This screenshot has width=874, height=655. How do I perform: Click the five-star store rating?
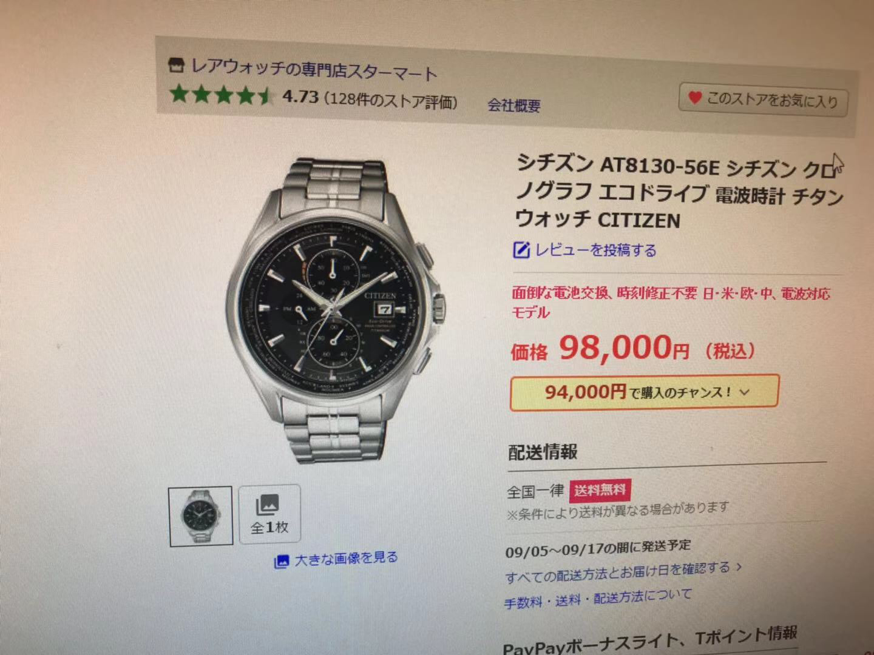[221, 94]
